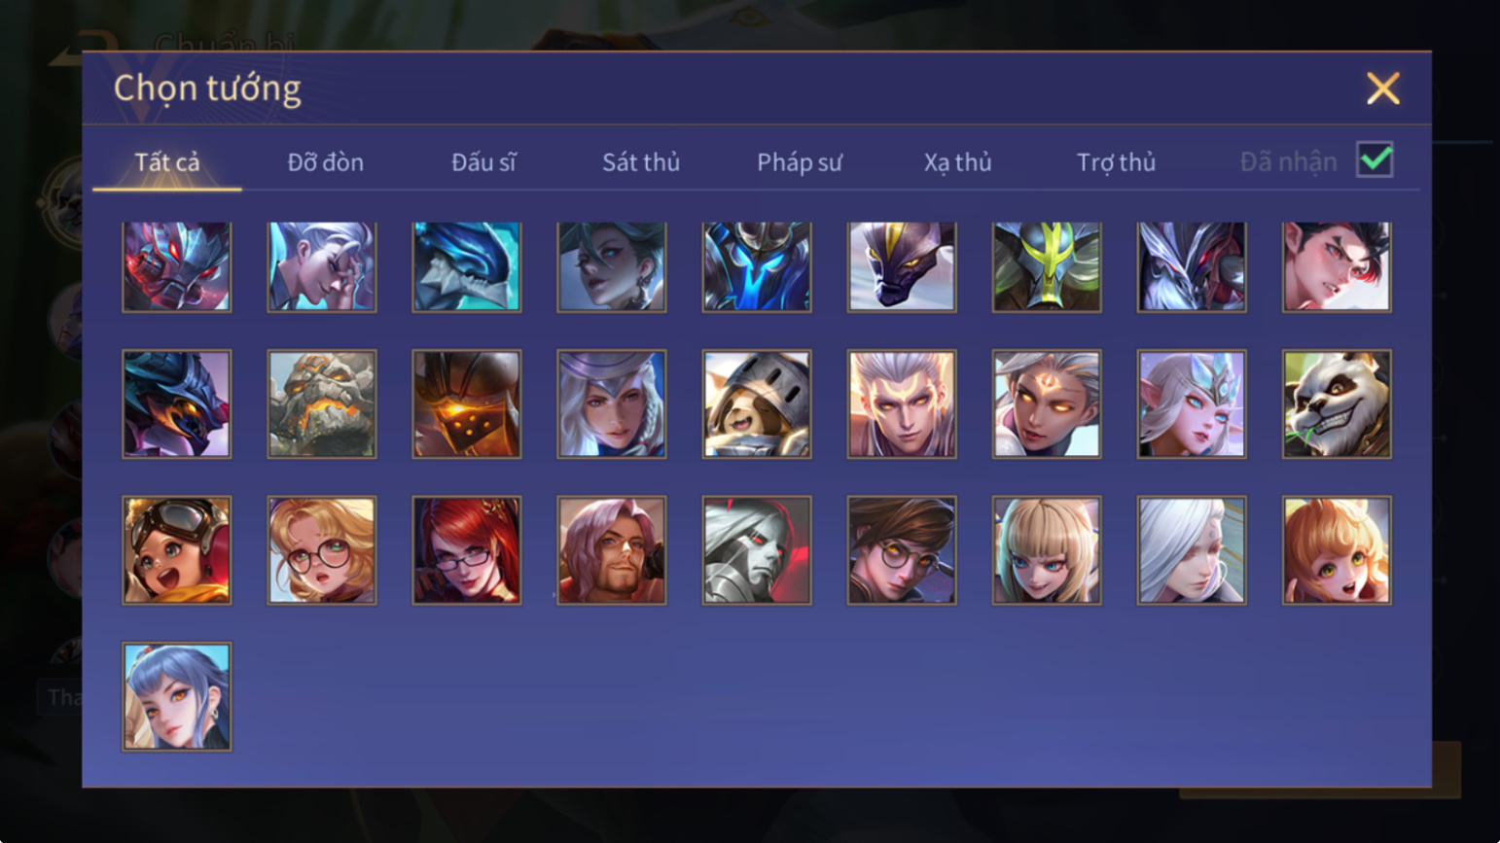Screen dimensions: 1500x843
Task: Switch to the Trợ thủ tab
Action: (x=1116, y=162)
